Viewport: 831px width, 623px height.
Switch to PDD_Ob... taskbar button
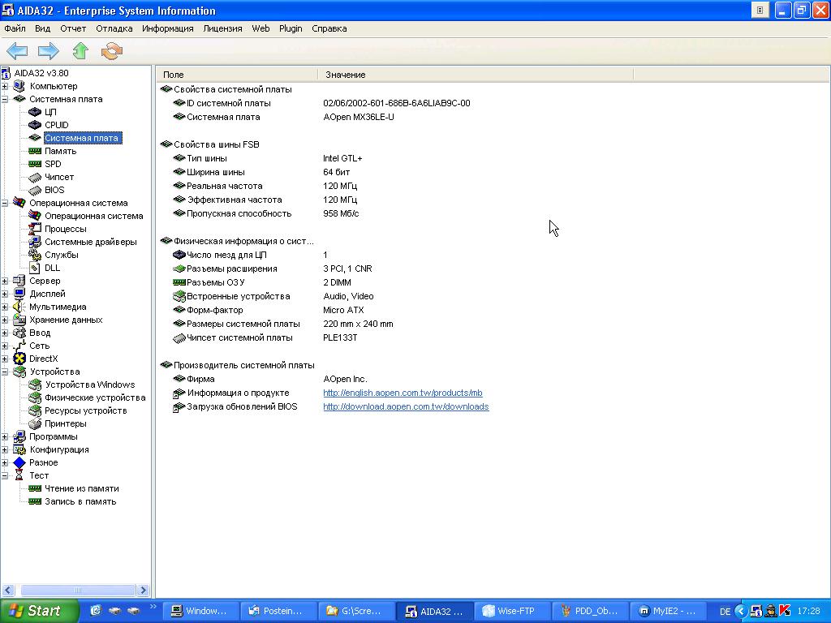pos(590,611)
